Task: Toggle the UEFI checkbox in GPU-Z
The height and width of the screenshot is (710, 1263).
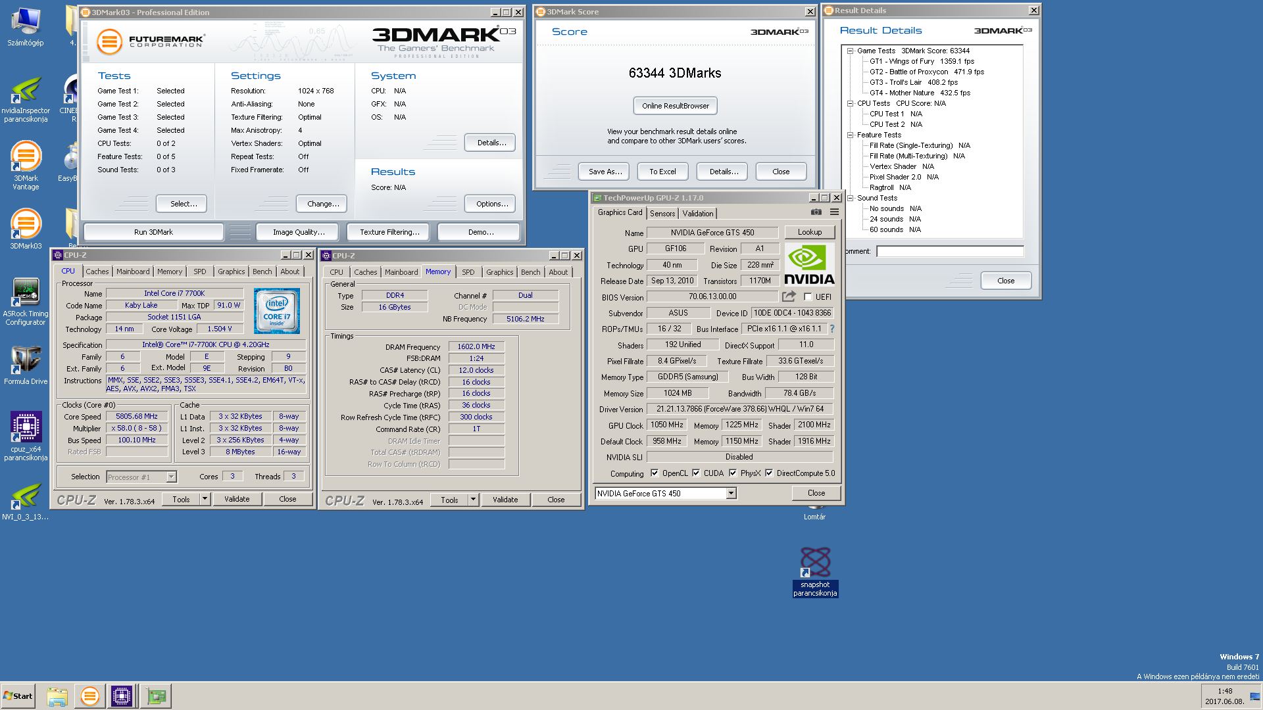Action: [808, 297]
